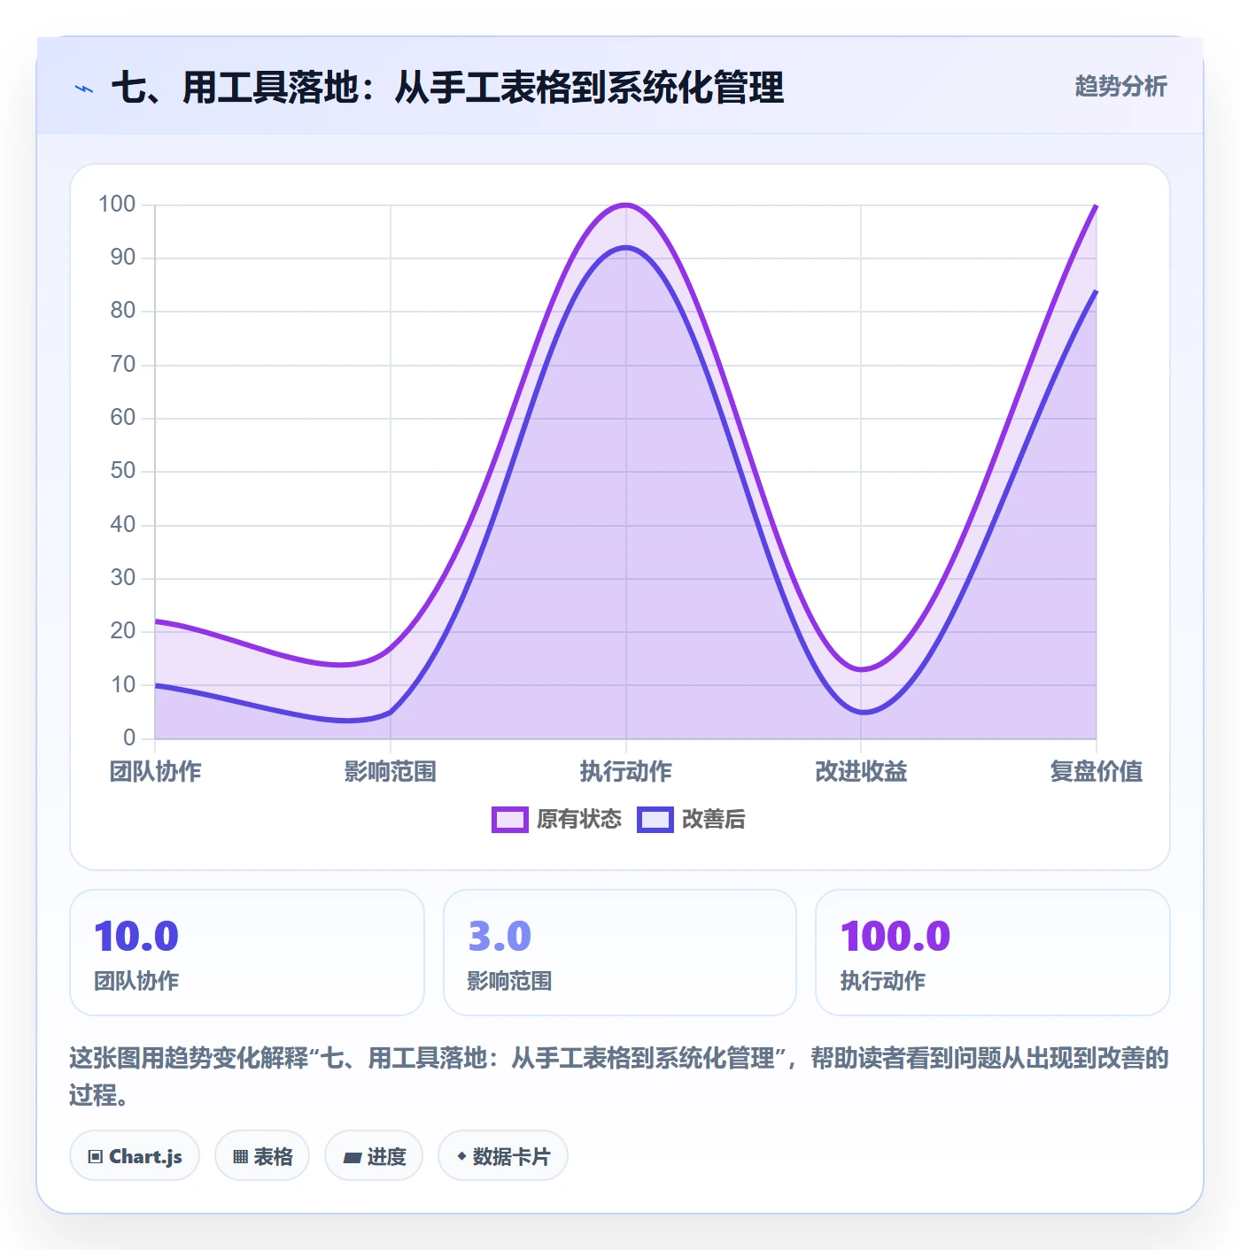Click the 原有状态 legend label
The height and width of the screenshot is (1250, 1240).
click(x=579, y=820)
